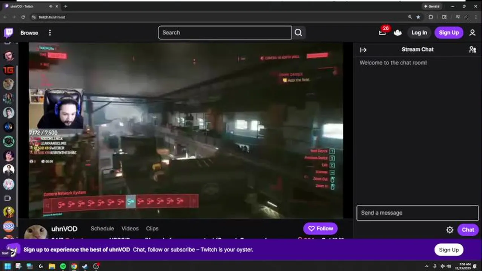Reload the page with refresh icon

23,17
